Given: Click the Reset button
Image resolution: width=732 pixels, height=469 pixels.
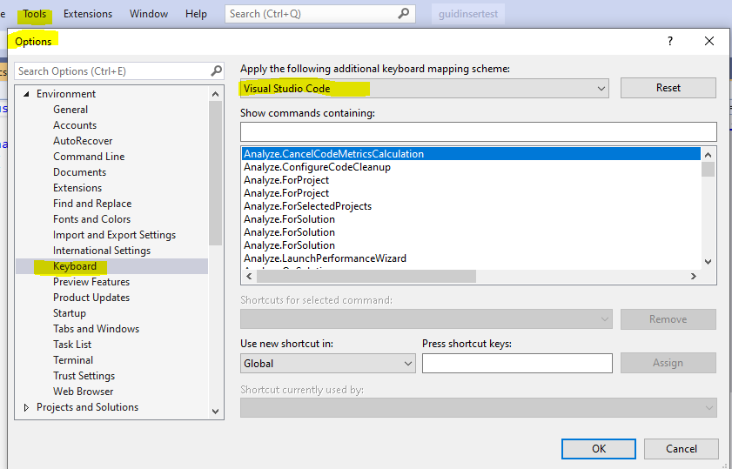Looking at the screenshot, I should pos(668,88).
